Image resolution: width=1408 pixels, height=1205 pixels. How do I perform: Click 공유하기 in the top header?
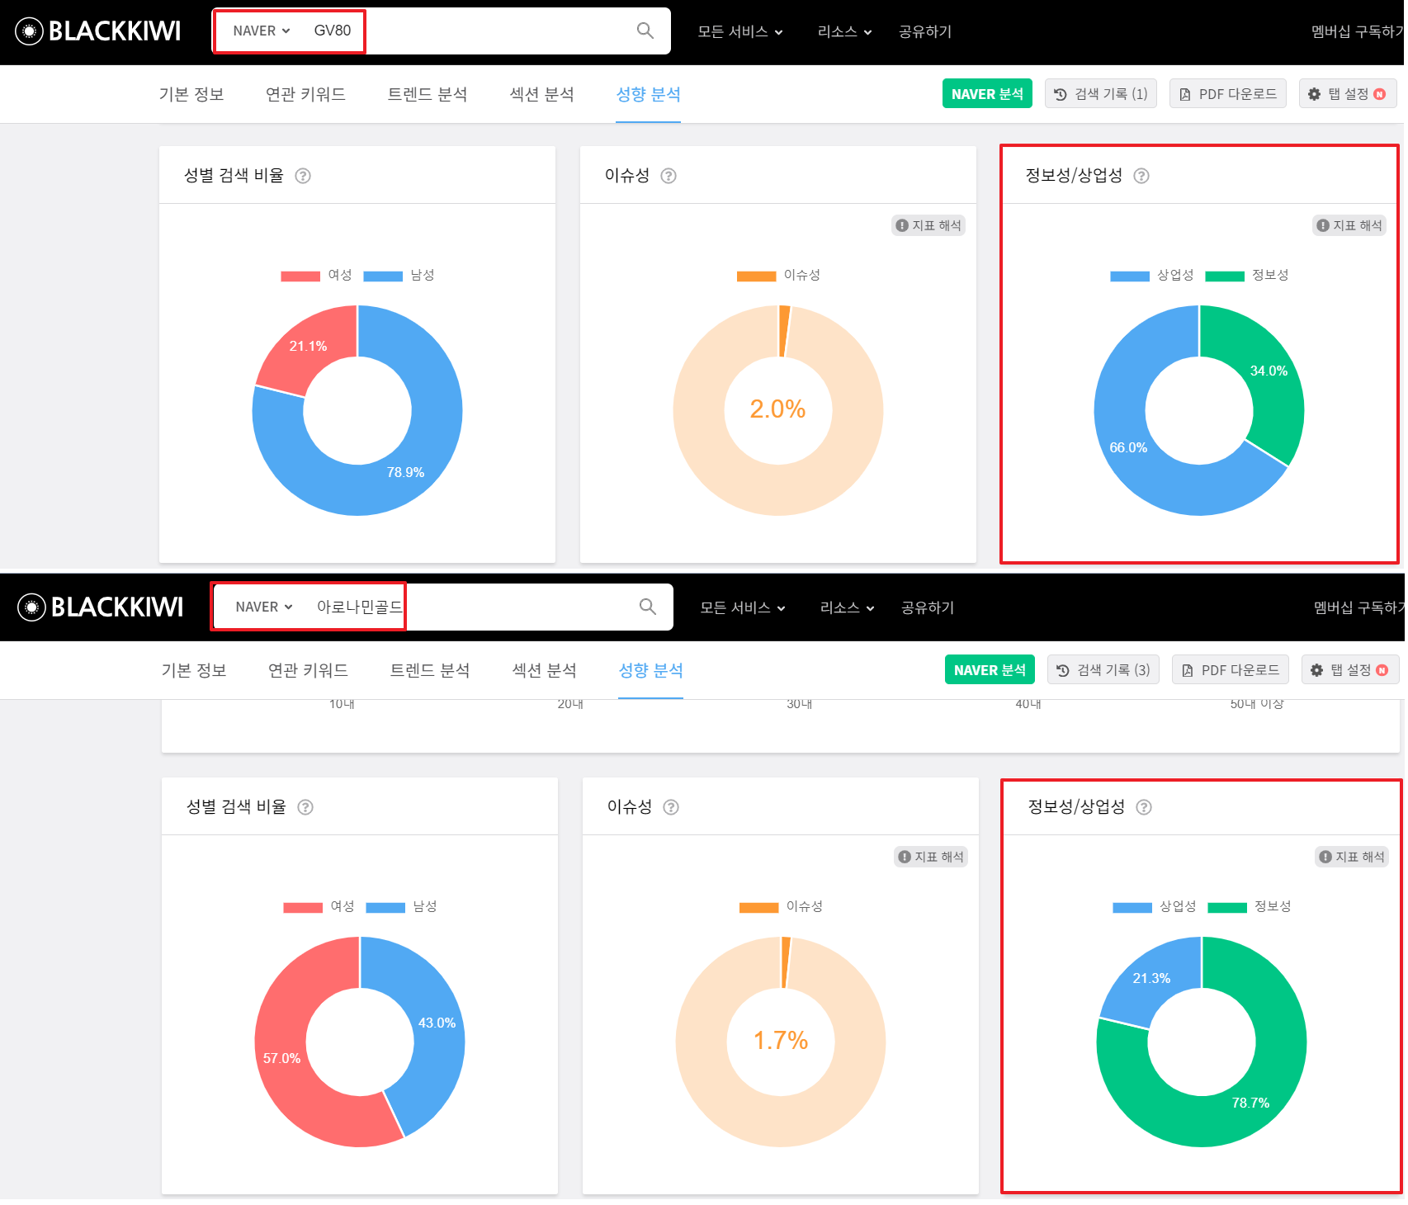coord(925,31)
